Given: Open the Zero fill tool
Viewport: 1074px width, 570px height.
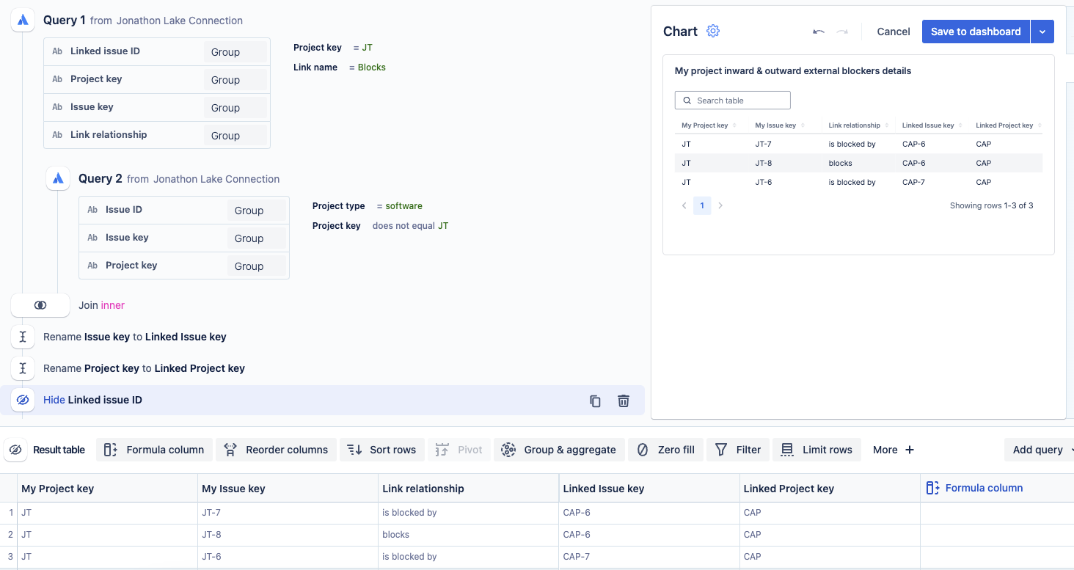Looking at the screenshot, I should click(665, 449).
